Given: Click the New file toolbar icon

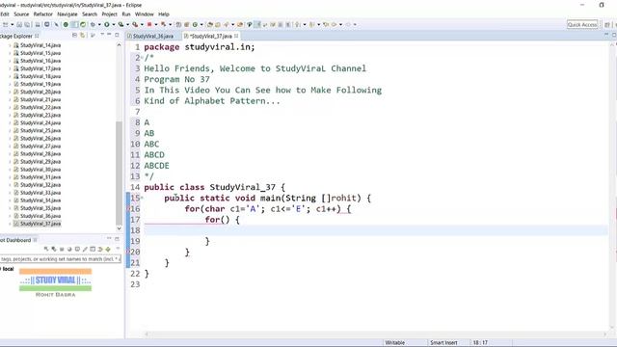Looking at the screenshot, I should tap(5, 24).
